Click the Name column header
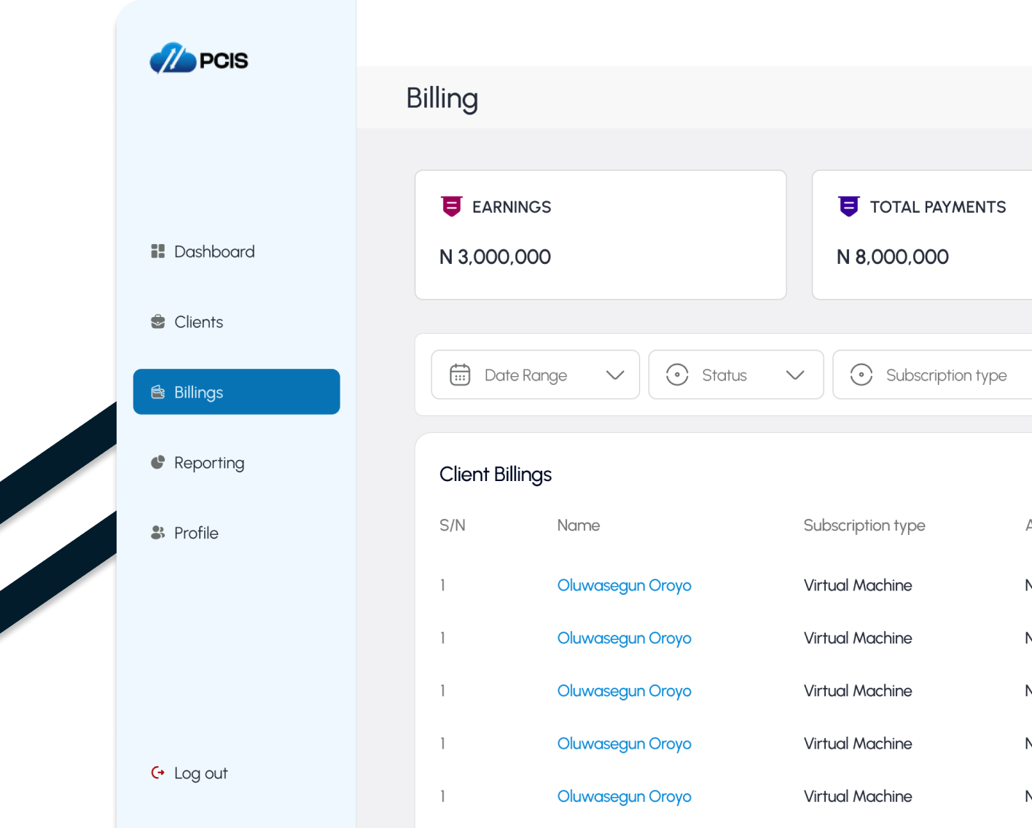 coord(579,525)
